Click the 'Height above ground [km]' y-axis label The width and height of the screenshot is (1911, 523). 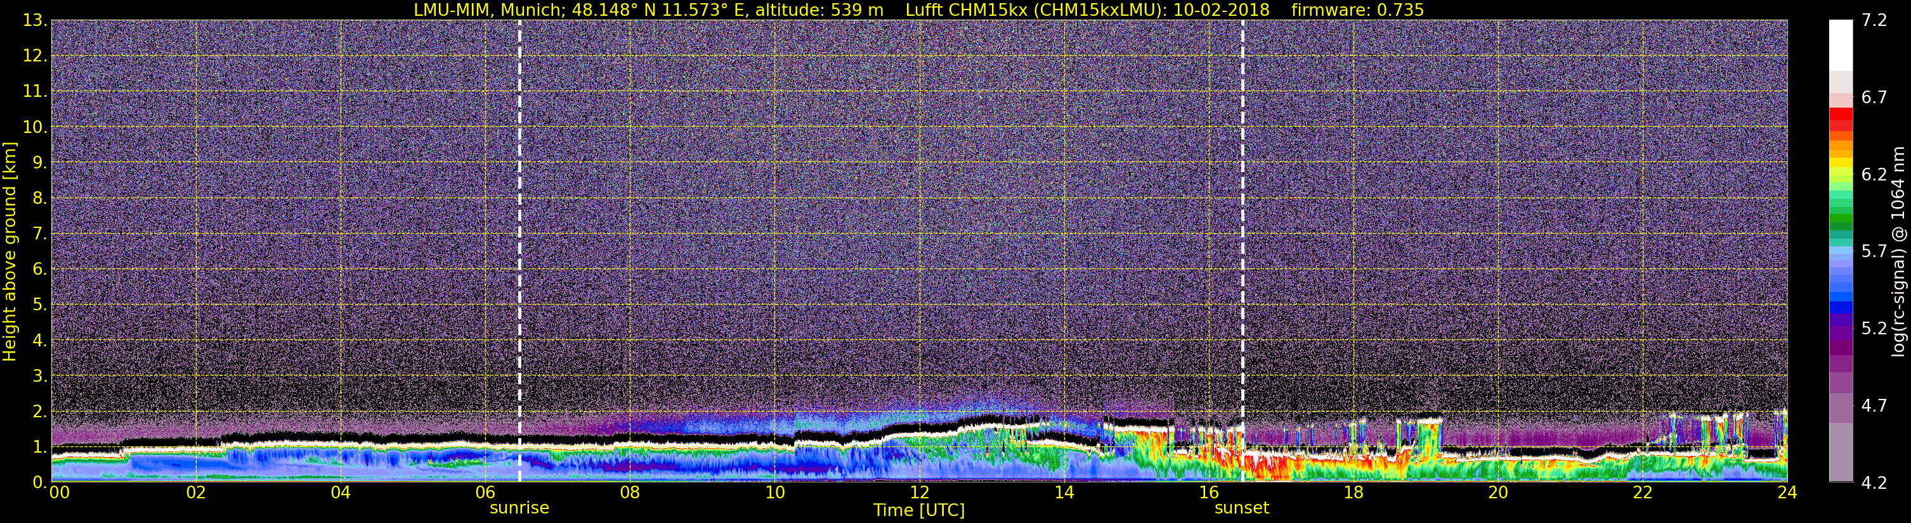coord(10,251)
